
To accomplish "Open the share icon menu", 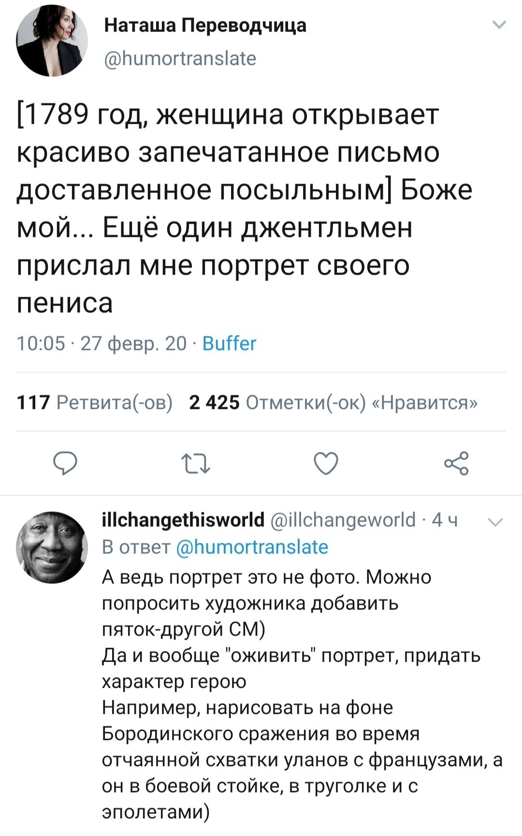I will pyautogui.click(x=456, y=463).
